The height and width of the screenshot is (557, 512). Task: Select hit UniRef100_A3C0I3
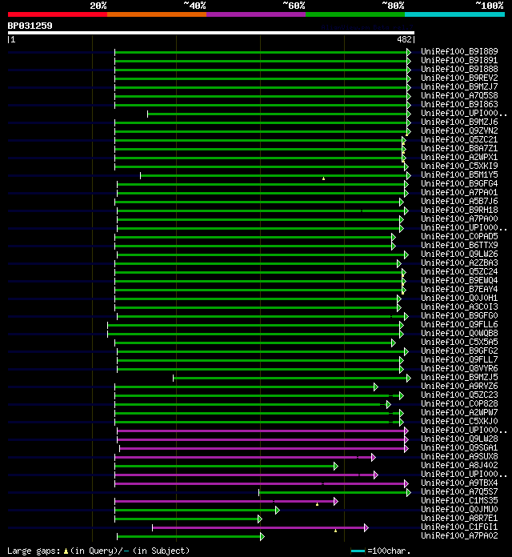(459, 307)
